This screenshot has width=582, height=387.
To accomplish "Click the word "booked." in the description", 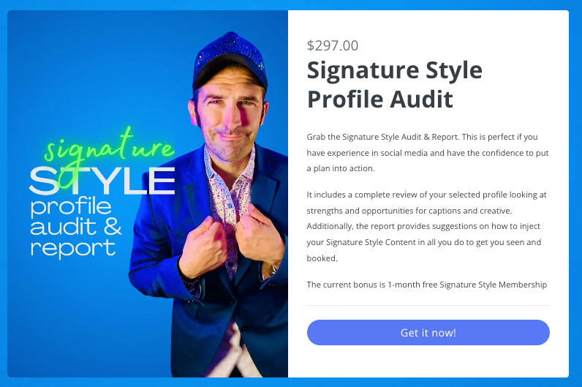I will click(322, 258).
